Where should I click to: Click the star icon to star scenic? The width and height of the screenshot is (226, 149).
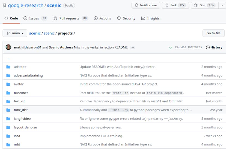click(x=196, y=5)
